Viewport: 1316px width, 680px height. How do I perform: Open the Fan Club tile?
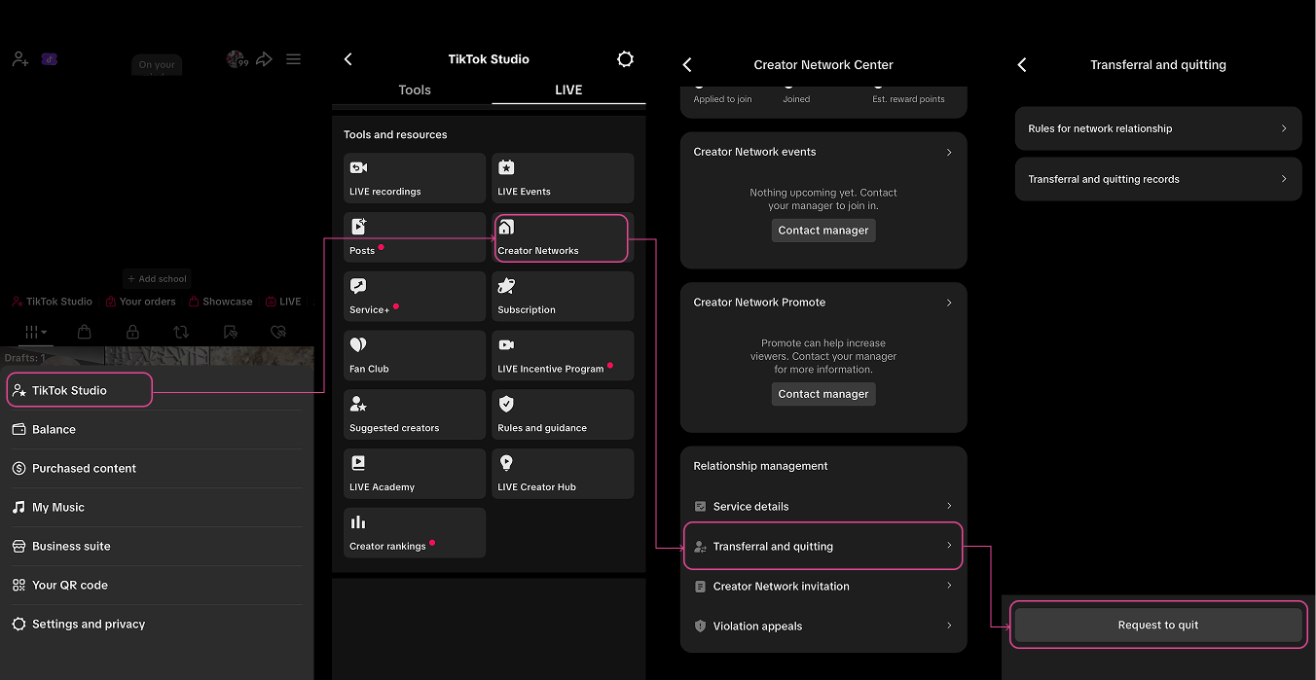click(414, 356)
